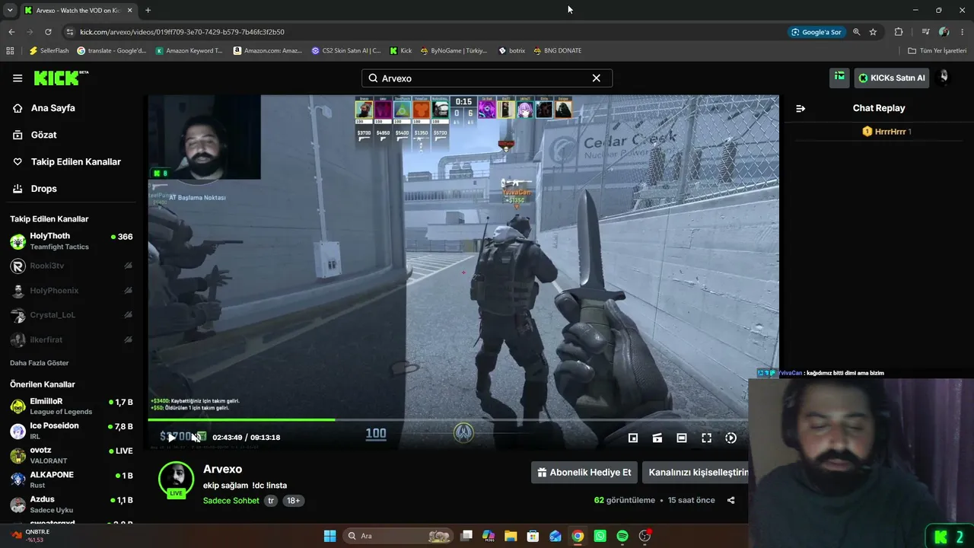Open WhatsApp from the taskbar

click(x=600, y=536)
